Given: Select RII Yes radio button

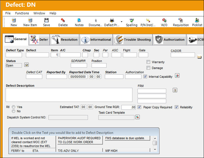Looking at the screenshot, I should click(14, 107).
